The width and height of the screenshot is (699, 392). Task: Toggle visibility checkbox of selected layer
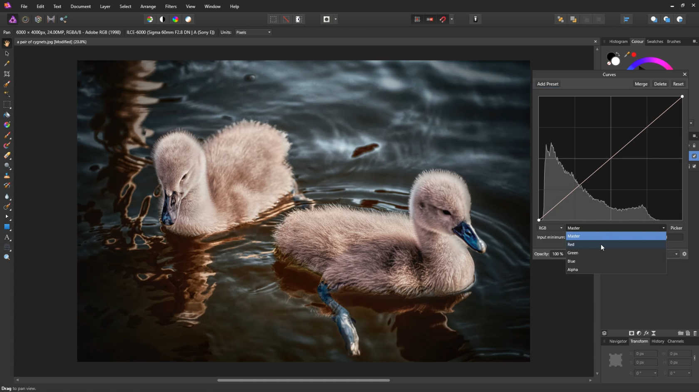click(x=694, y=156)
